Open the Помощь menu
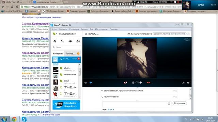This screenshot has height=122, width=218. point(113,29)
